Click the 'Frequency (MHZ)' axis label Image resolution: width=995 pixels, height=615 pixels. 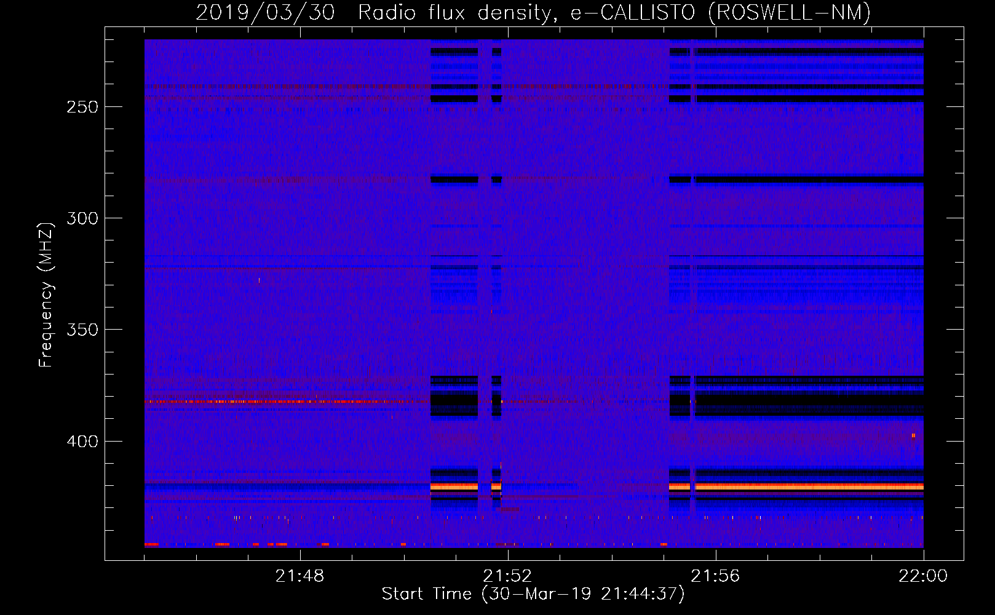point(46,295)
